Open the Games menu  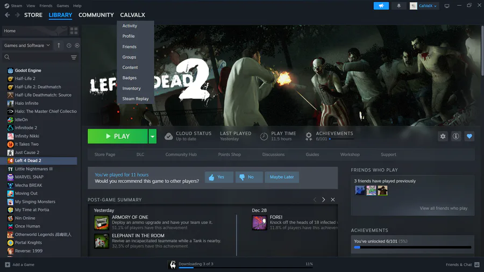coord(63,6)
